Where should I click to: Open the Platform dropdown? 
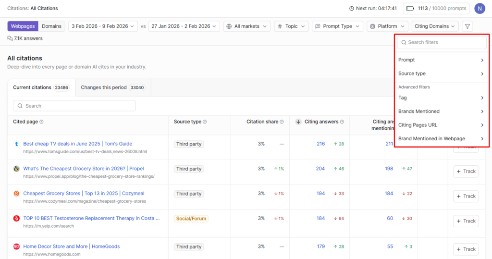[x=388, y=26]
